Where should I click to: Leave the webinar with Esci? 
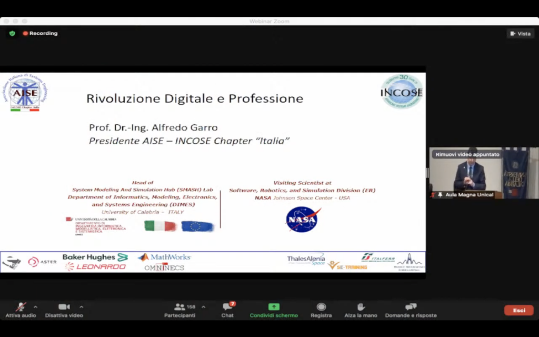pyautogui.click(x=518, y=310)
